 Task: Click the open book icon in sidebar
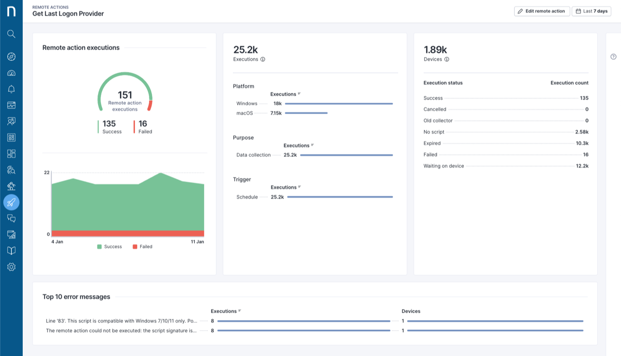pyautogui.click(x=11, y=251)
